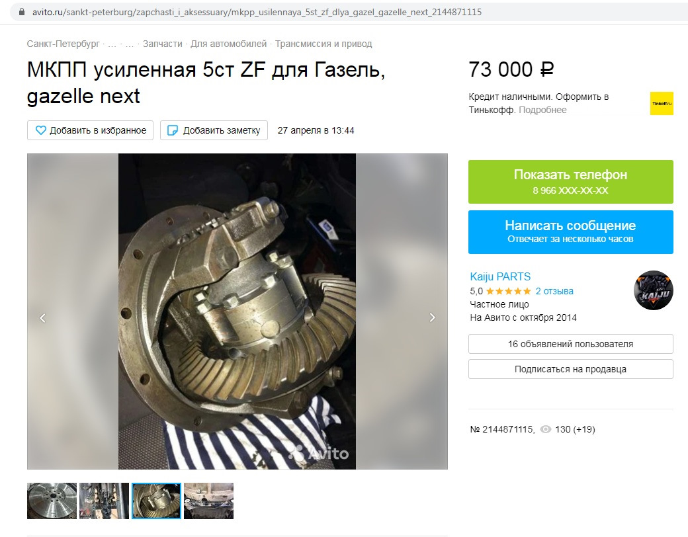Open the first flywheel thumbnail
The height and width of the screenshot is (537, 688).
click(52, 501)
